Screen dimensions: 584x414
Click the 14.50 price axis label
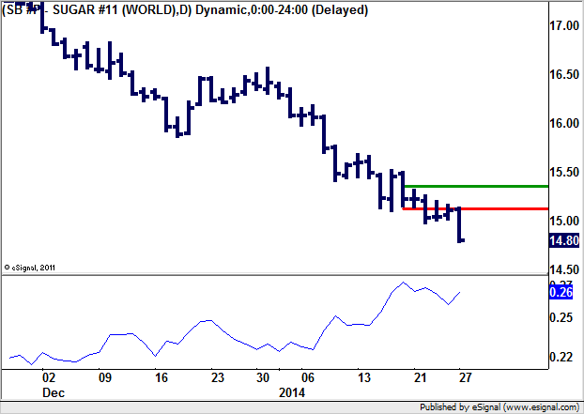pyautogui.click(x=564, y=269)
